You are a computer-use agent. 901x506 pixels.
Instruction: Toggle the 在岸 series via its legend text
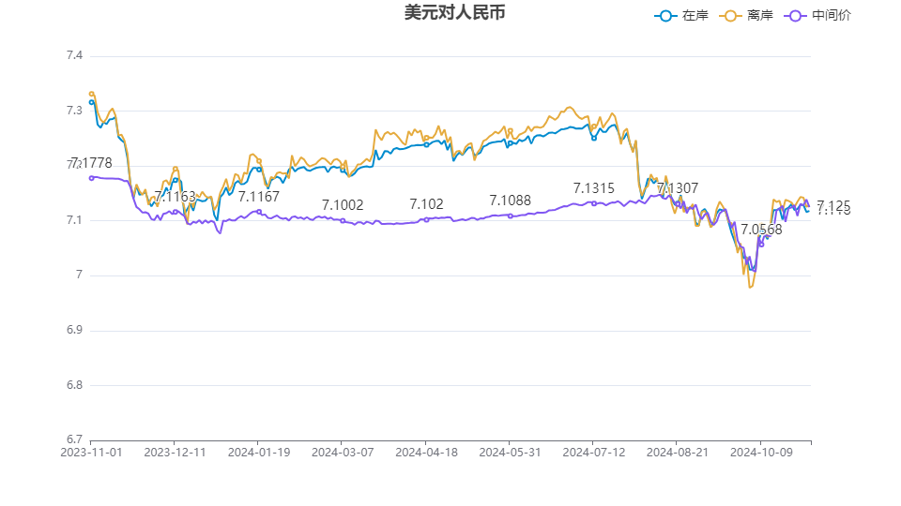pos(695,16)
